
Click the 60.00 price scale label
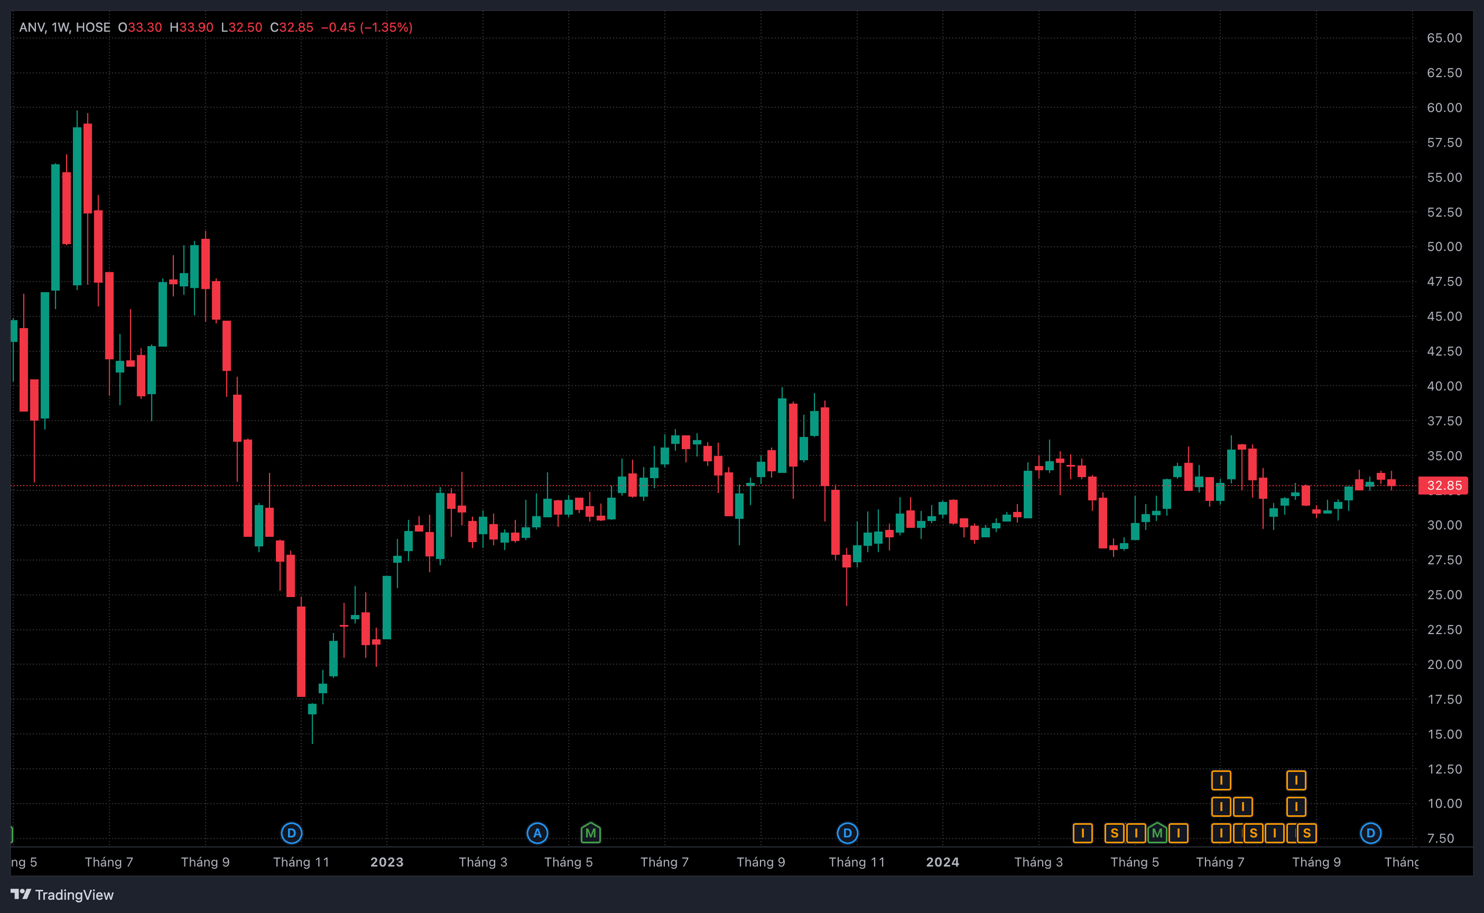tap(1445, 107)
